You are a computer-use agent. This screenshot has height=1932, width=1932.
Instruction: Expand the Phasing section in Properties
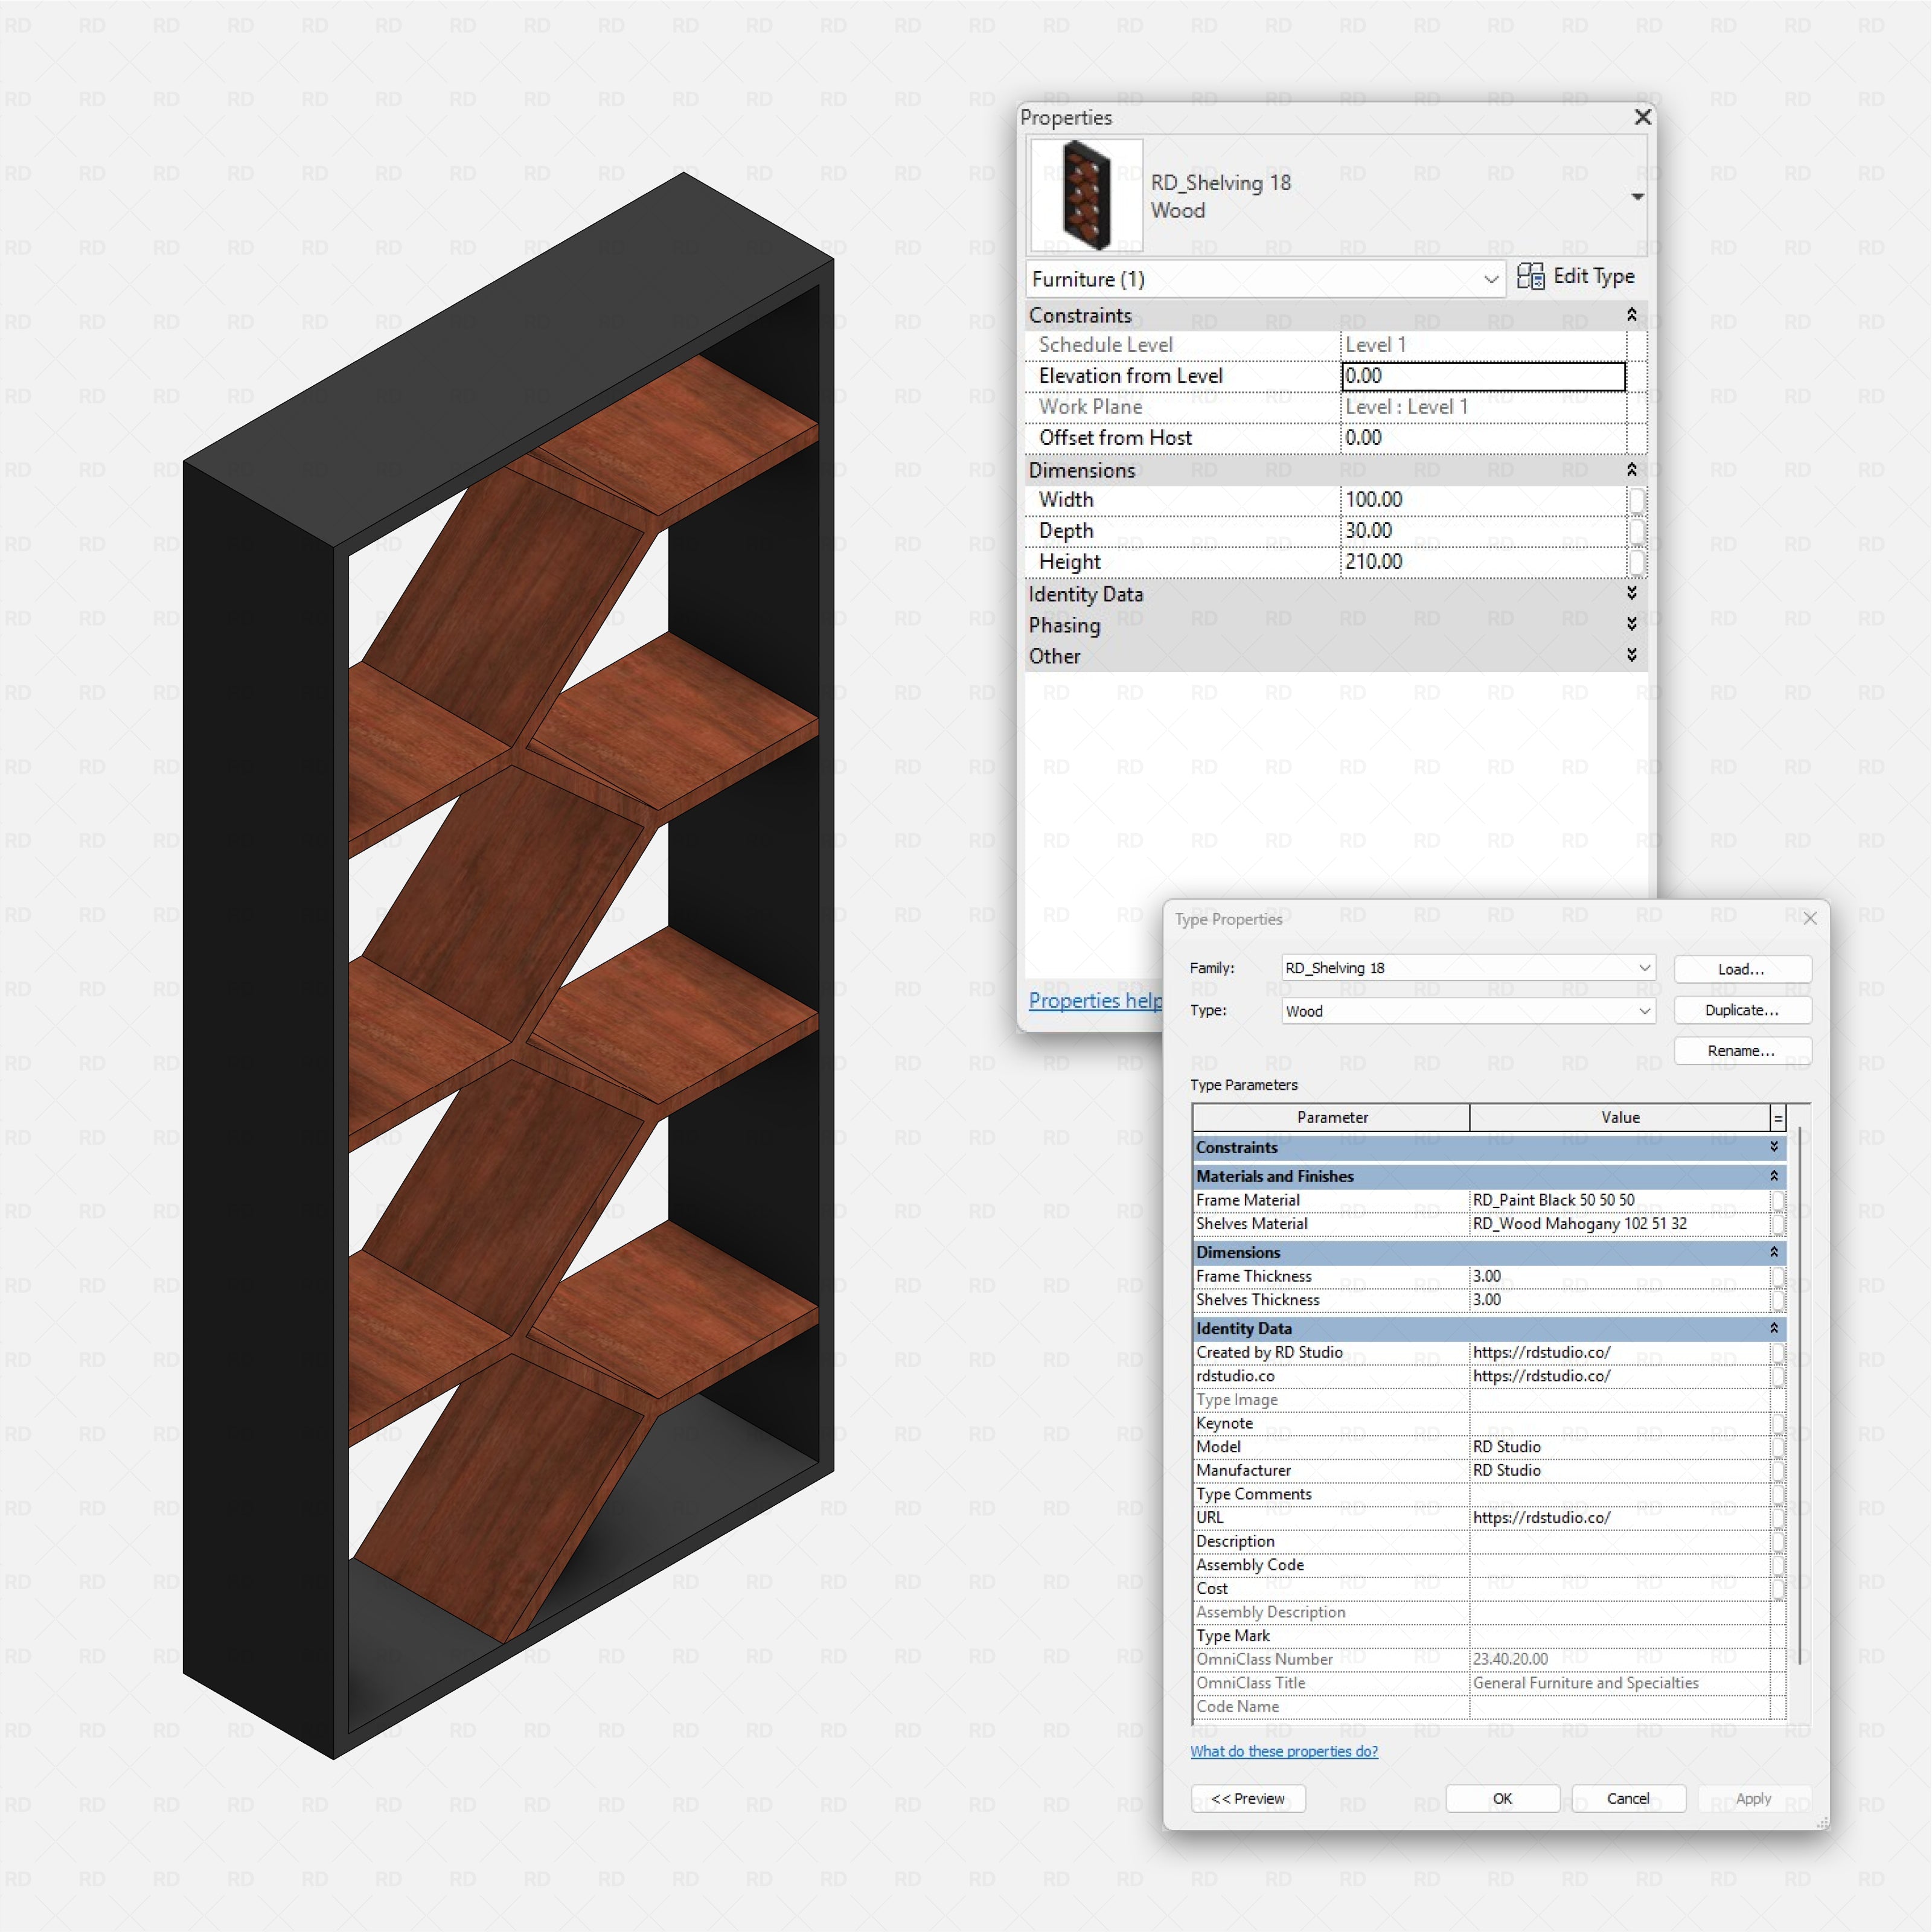coord(1631,624)
